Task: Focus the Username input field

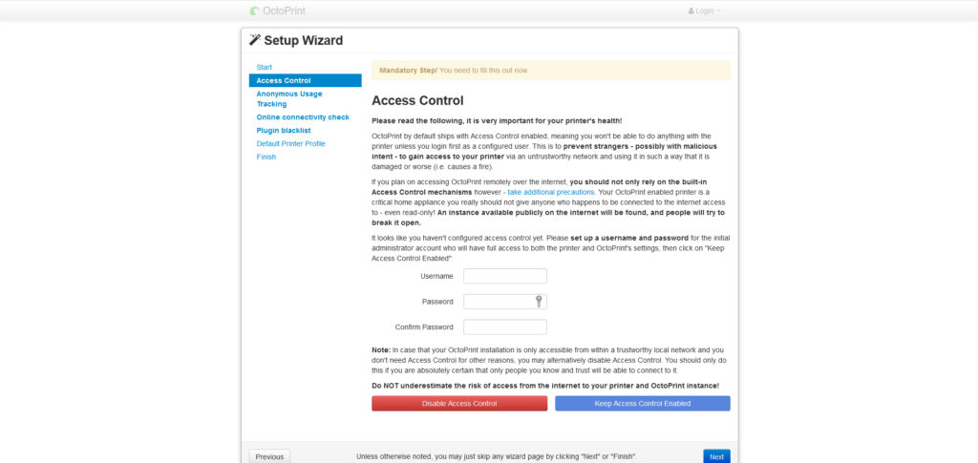Action: click(505, 276)
